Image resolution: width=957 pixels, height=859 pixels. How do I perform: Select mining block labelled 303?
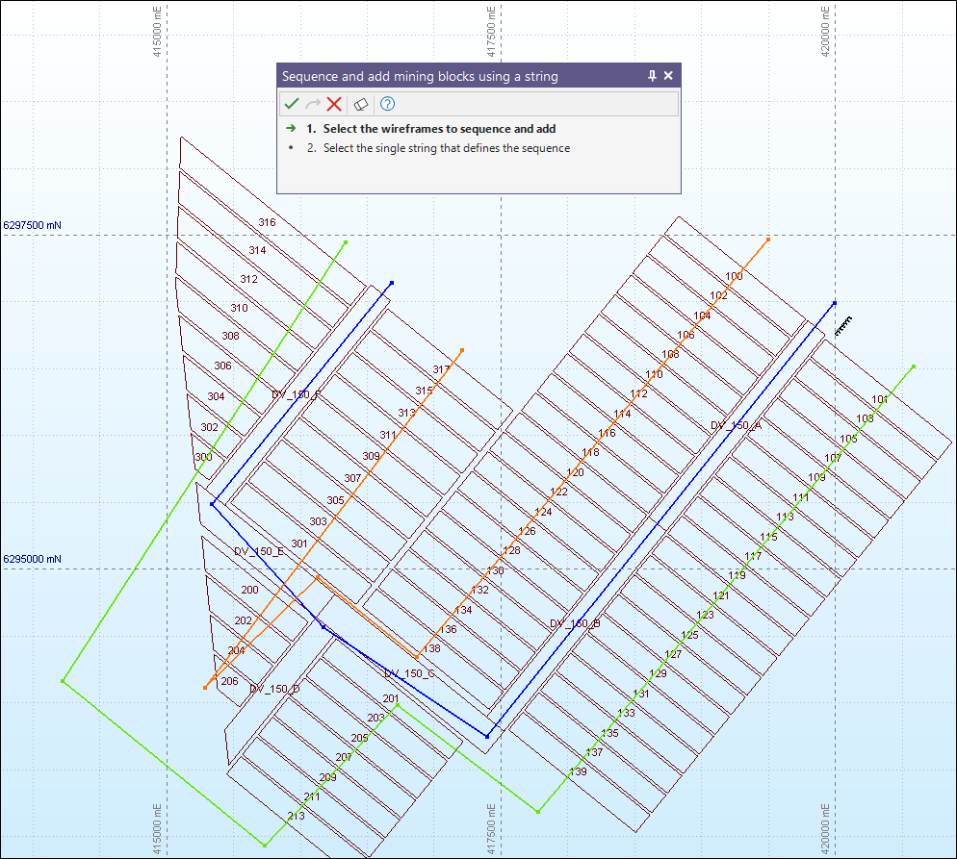tap(318, 521)
